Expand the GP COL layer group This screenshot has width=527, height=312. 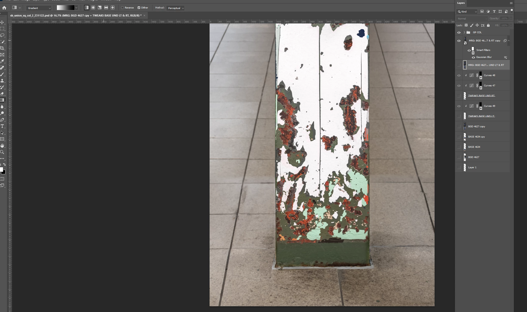[x=464, y=32]
